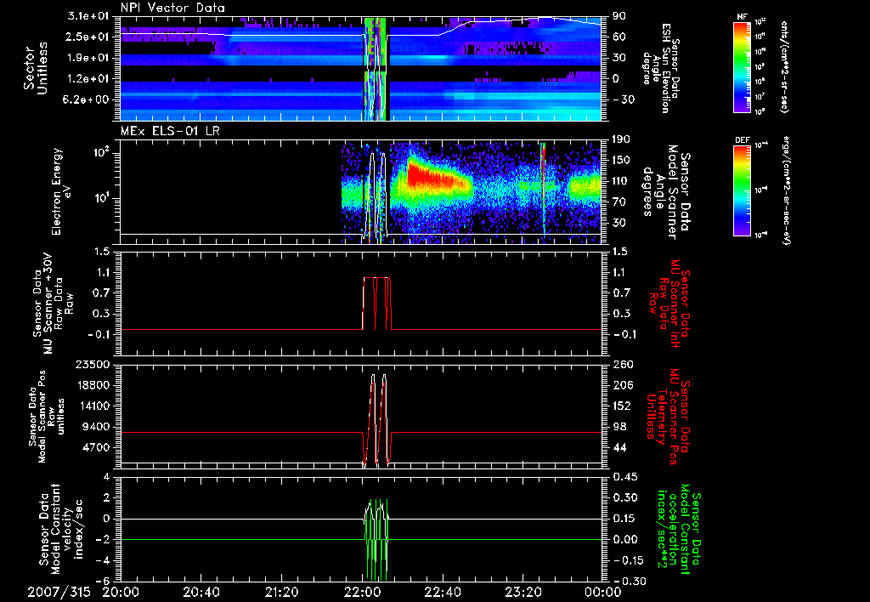This screenshot has width=870, height=602.
Task: Click the '90' sun elevation tick label
Action: click(619, 16)
